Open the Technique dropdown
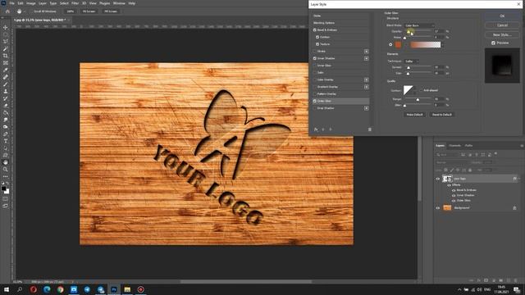525x295 pixels. pyautogui.click(x=412, y=61)
